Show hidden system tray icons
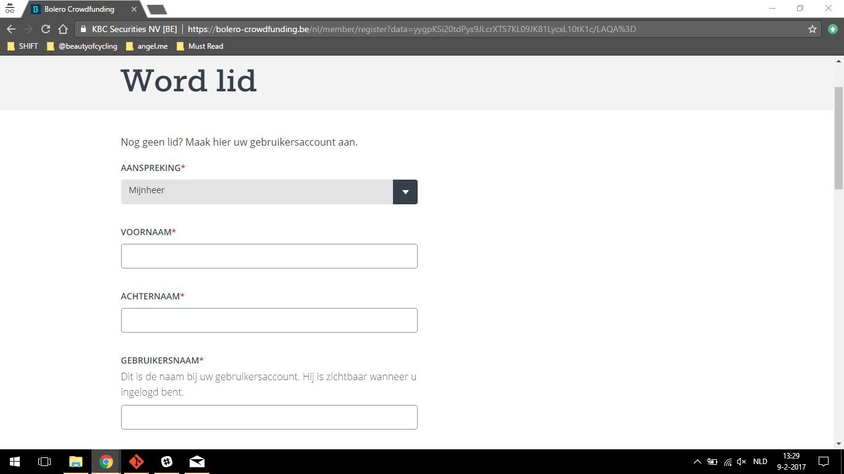Image resolution: width=844 pixels, height=474 pixels. point(698,462)
